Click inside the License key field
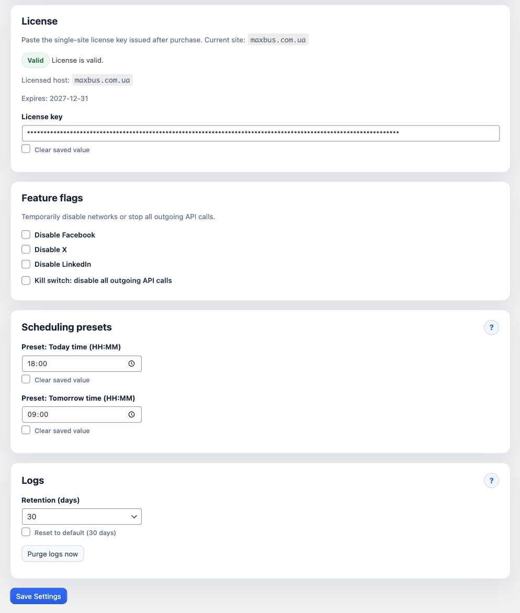 click(209, 133)
